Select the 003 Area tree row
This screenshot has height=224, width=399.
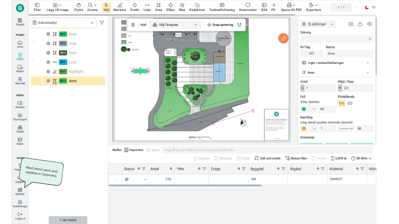point(68,53)
